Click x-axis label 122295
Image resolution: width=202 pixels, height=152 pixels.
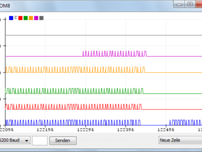coord(85,130)
